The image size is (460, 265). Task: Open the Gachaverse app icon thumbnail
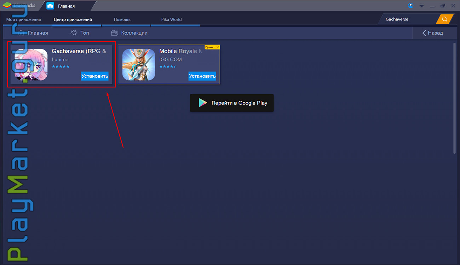pos(31,64)
